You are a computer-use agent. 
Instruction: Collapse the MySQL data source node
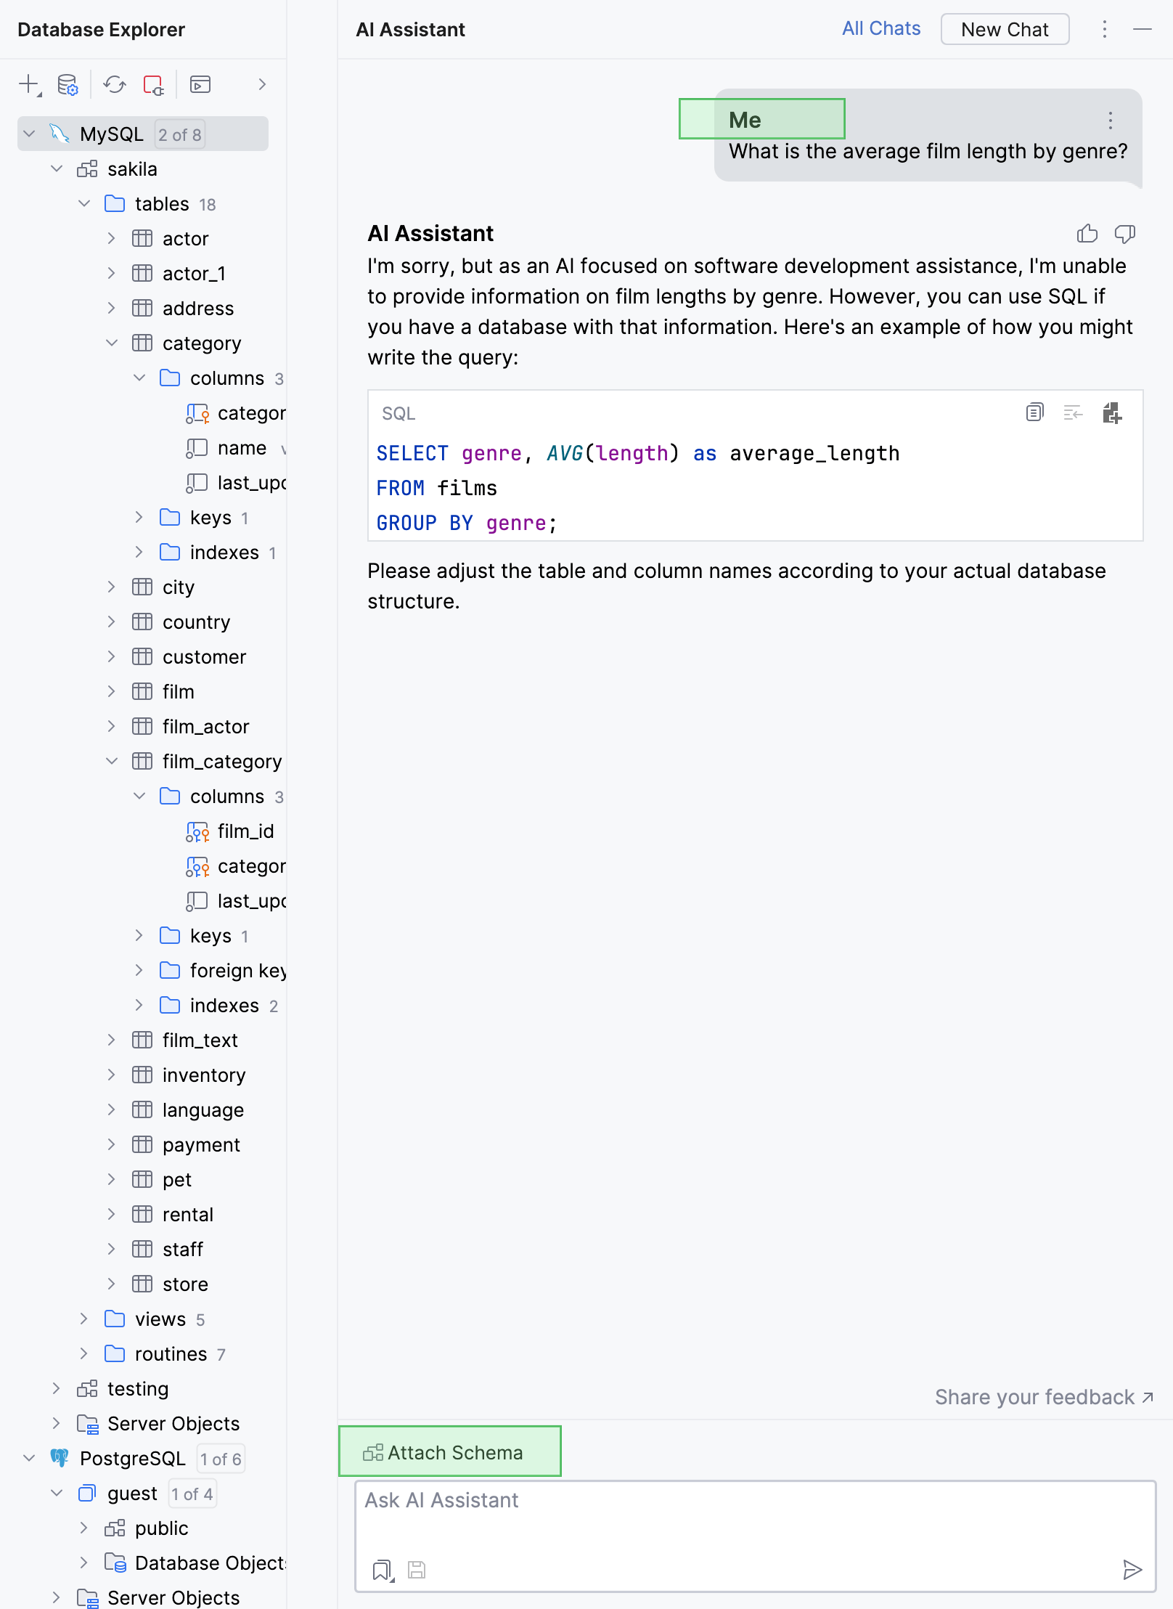tap(30, 134)
